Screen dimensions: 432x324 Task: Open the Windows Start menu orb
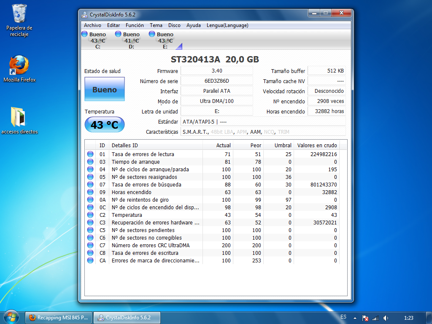click(x=11, y=317)
